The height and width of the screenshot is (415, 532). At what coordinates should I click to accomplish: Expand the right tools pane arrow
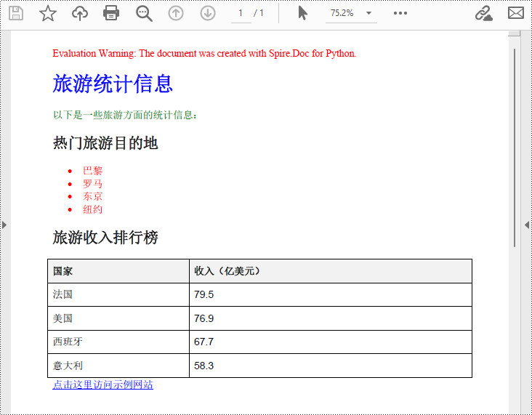click(x=527, y=225)
